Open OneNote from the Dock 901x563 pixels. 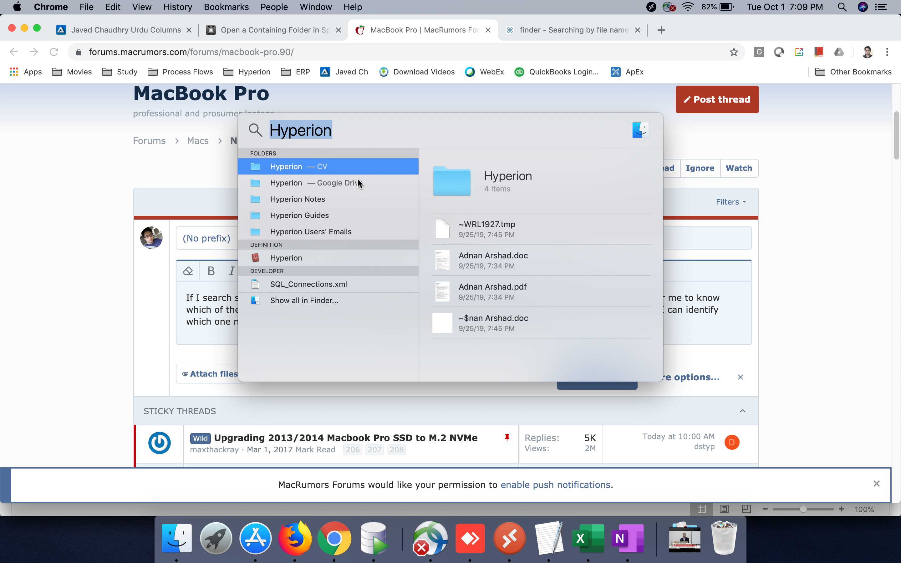[x=628, y=538]
